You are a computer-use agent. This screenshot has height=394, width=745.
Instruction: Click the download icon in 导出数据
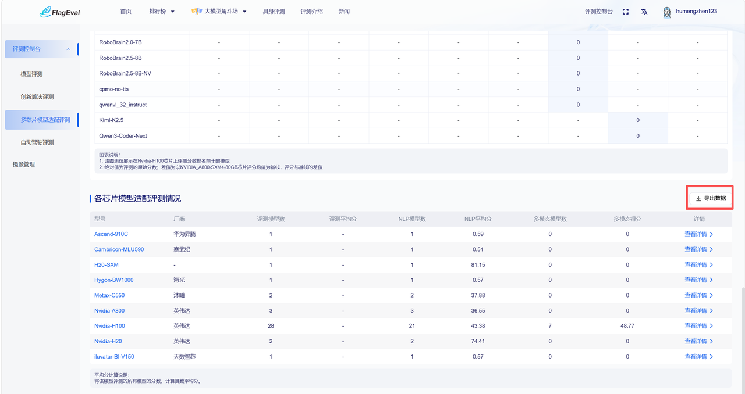point(698,198)
